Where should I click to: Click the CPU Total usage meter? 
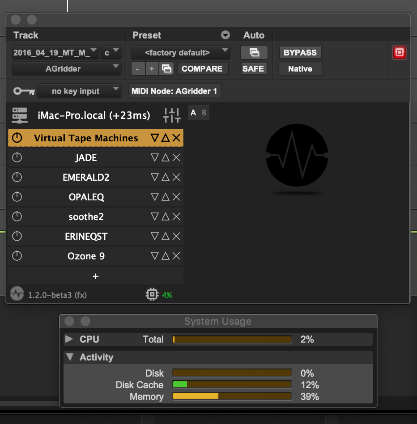tap(232, 339)
